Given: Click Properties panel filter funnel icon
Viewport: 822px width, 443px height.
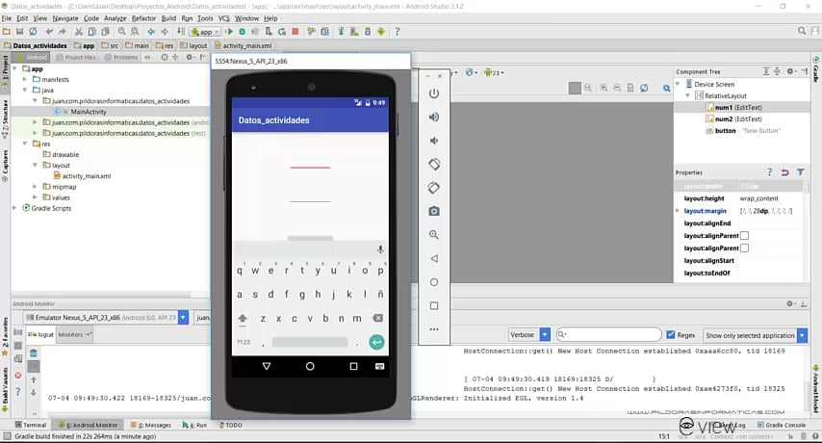Looking at the screenshot, I should point(801,172).
